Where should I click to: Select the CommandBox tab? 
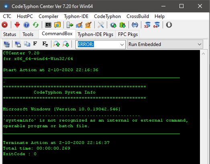point(57,34)
